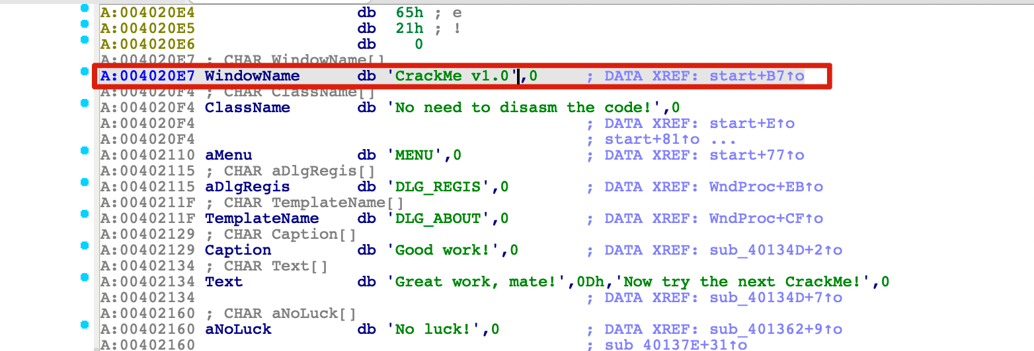
Task: Select the WindowName label
Action: click(x=252, y=76)
